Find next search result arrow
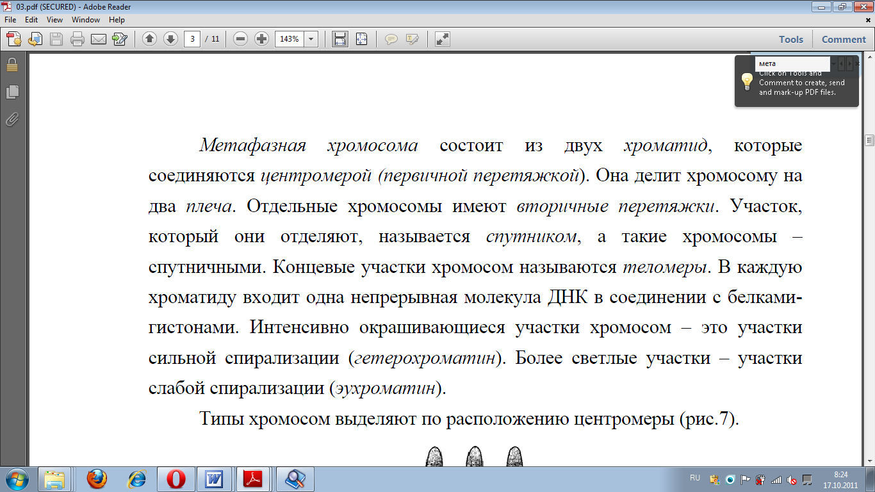This screenshot has width=875, height=492. [849, 63]
